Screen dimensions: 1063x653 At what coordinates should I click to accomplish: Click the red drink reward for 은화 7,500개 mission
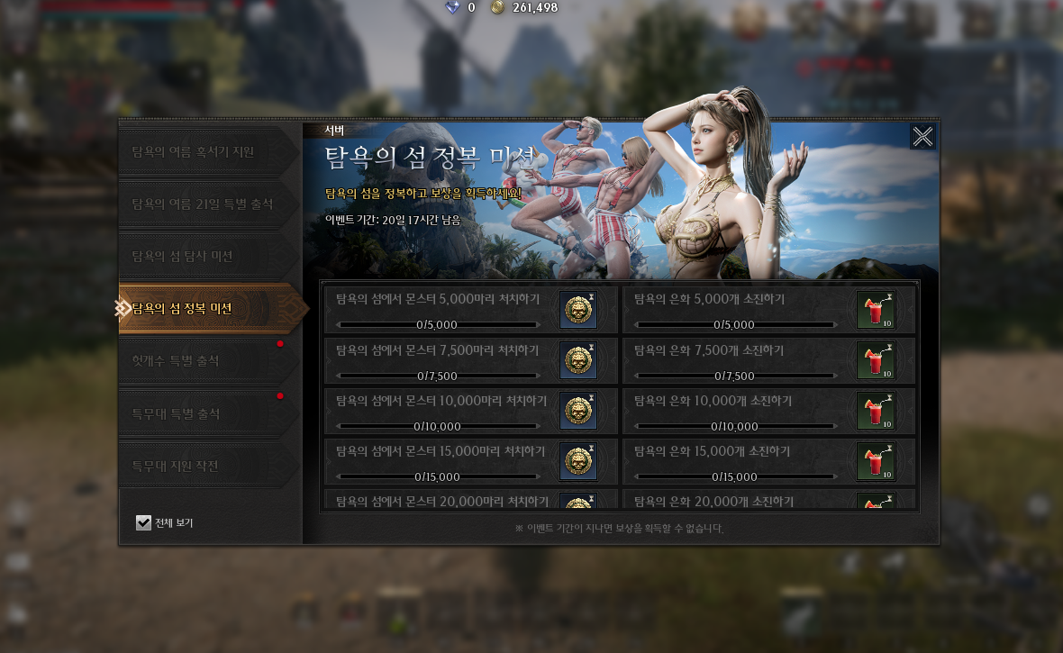pos(876,360)
